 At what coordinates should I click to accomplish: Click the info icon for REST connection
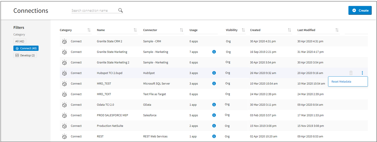coord(214,136)
